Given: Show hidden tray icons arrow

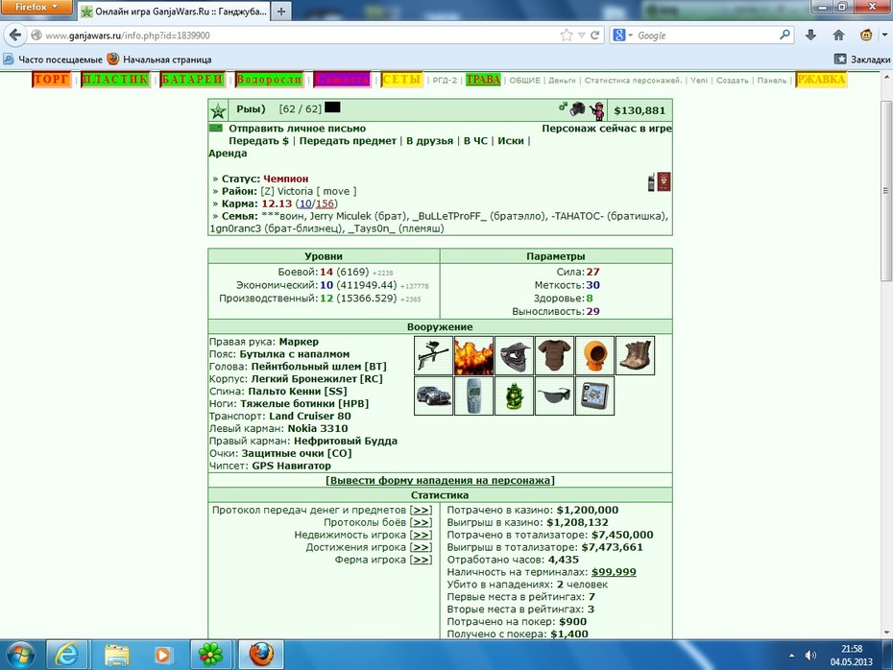Looking at the screenshot, I should (x=791, y=656).
